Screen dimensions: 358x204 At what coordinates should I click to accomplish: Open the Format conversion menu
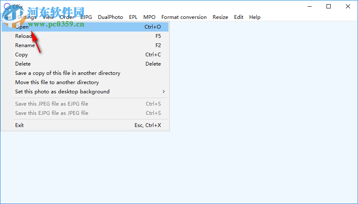[x=184, y=17]
